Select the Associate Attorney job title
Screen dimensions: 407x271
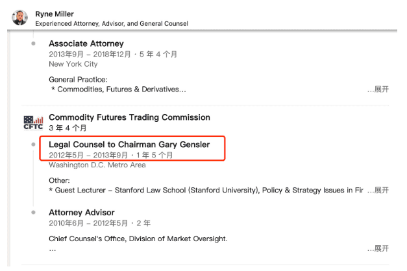click(86, 43)
